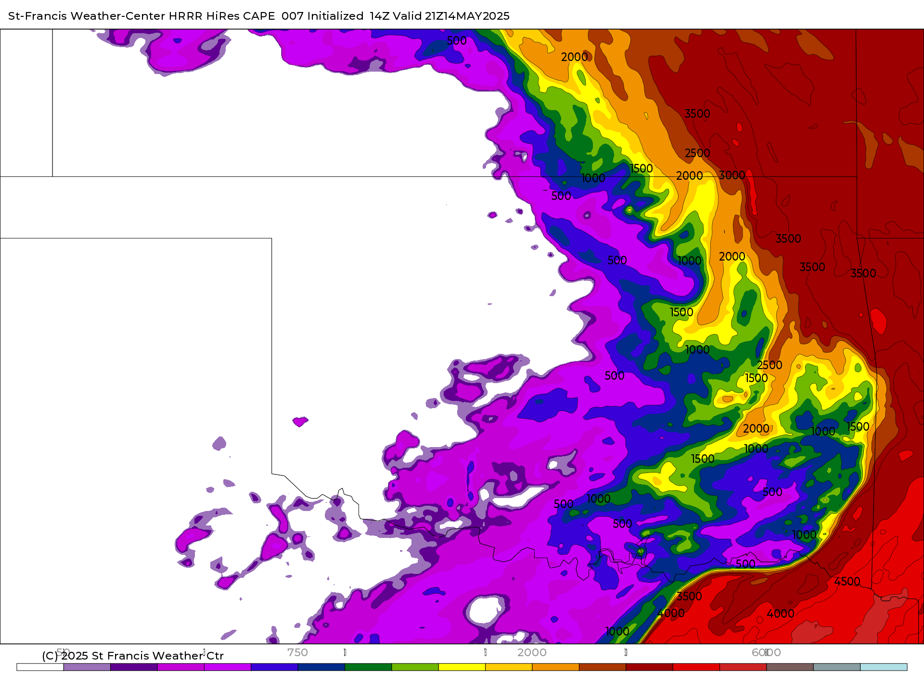The width and height of the screenshot is (924, 673).
Task: Click the gray '2000' tick label on the color scale
Action: [x=532, y=652]
